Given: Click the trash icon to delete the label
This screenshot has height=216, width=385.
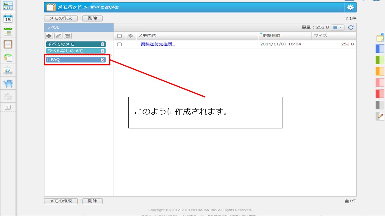Looking at the screenshot, I should pyautogui.click(x=68, y=36).
